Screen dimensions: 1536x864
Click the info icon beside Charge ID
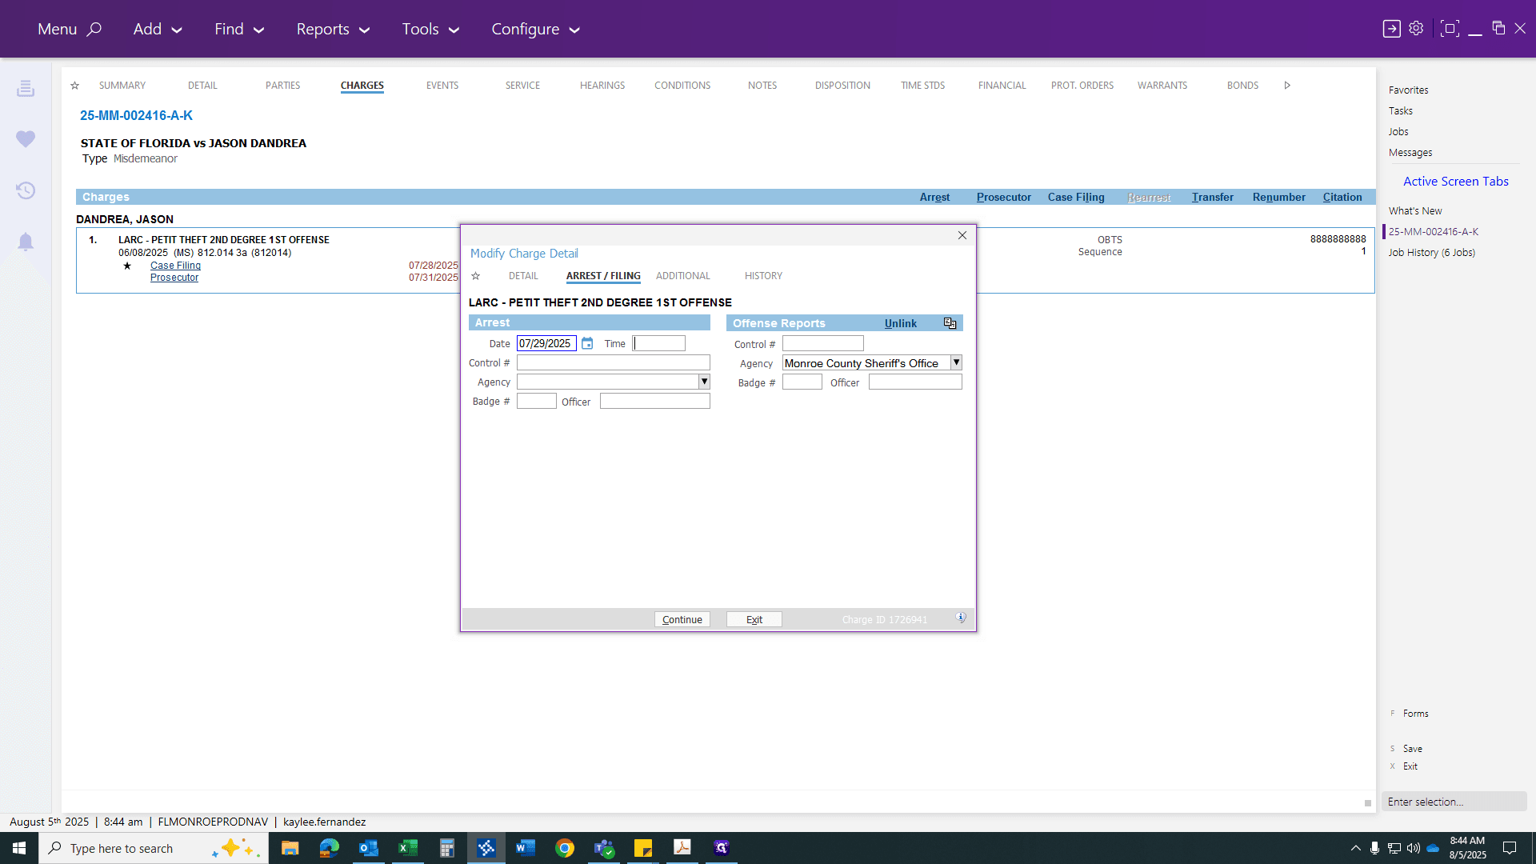(x=961, y=618)
